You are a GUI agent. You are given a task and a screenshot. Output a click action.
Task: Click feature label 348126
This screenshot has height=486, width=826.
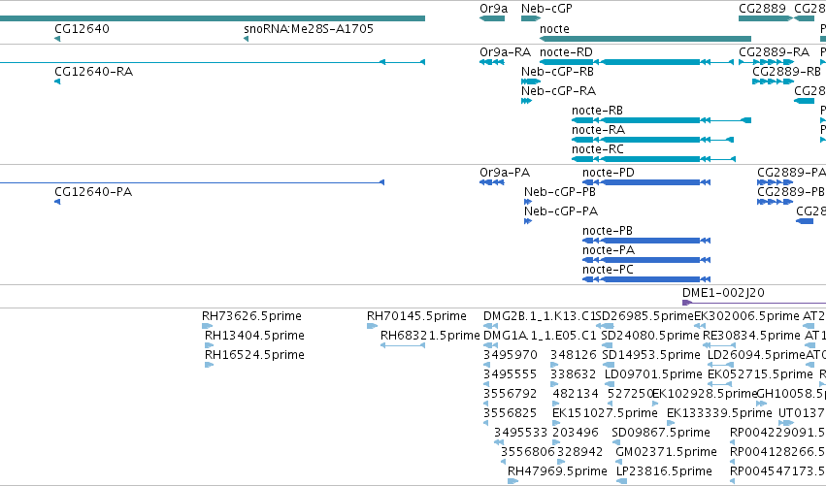574,355
